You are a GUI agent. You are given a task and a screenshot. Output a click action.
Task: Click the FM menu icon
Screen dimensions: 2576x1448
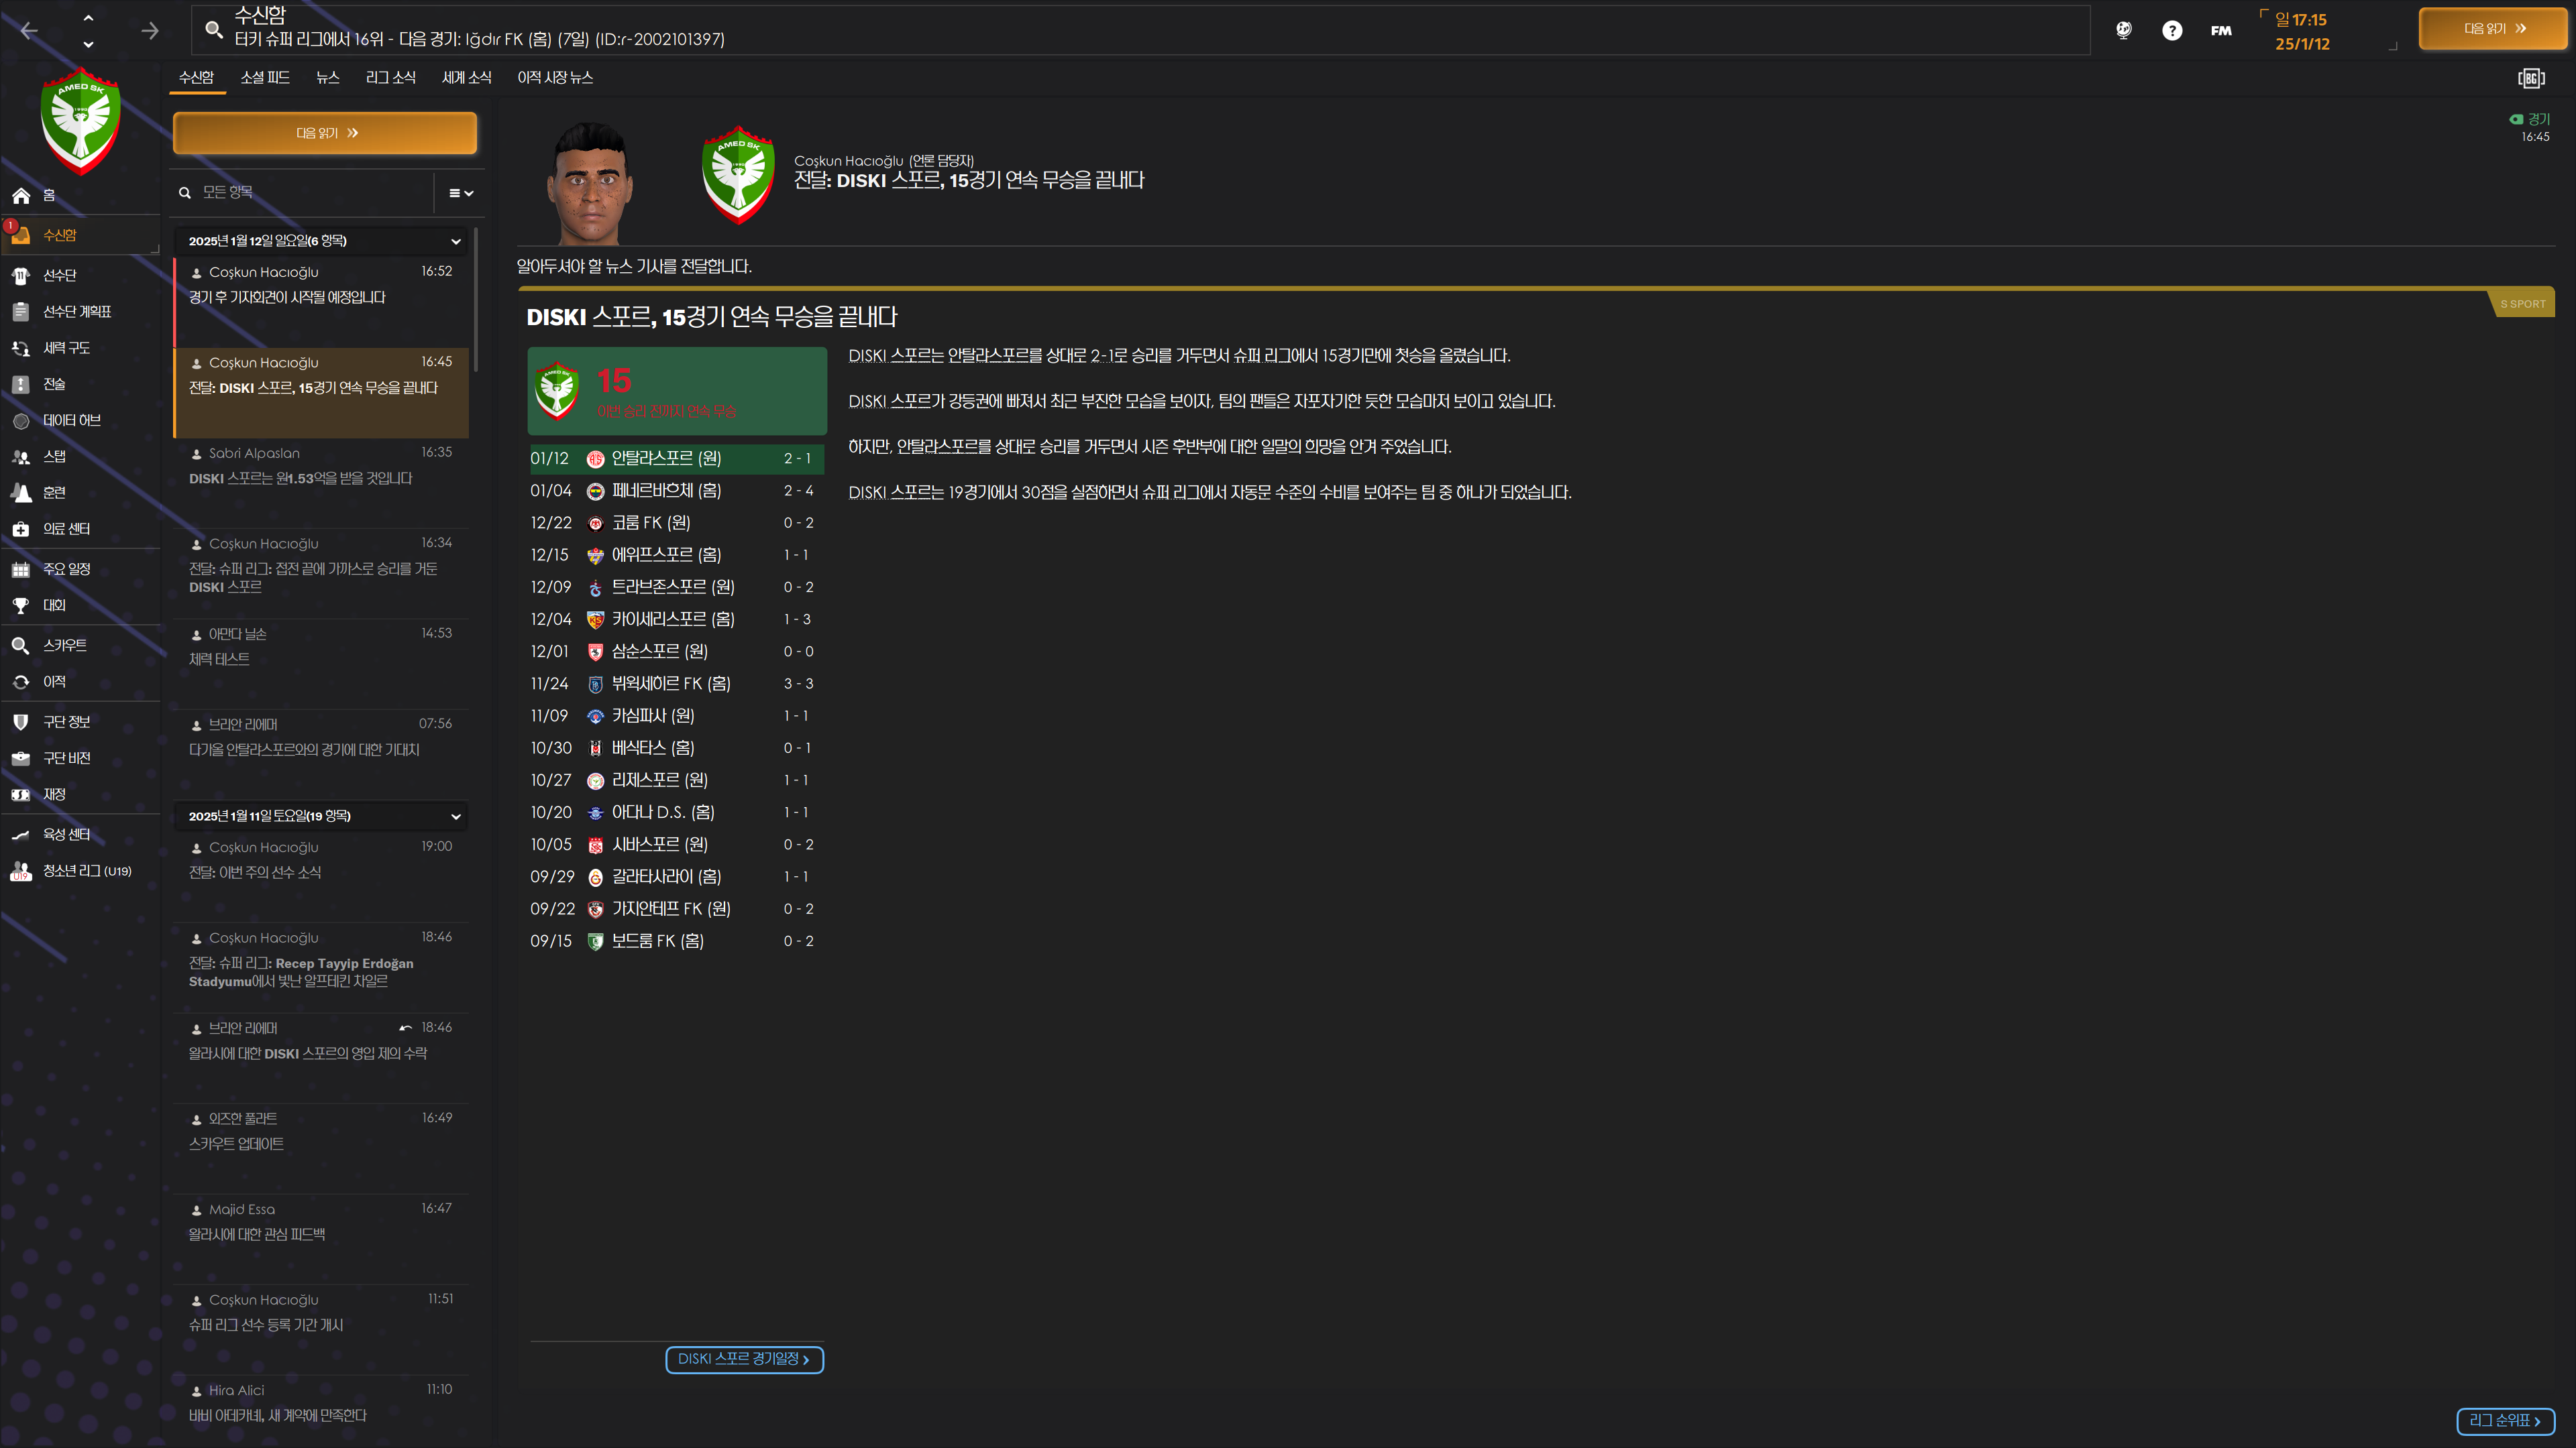[x=2221, y=30]
